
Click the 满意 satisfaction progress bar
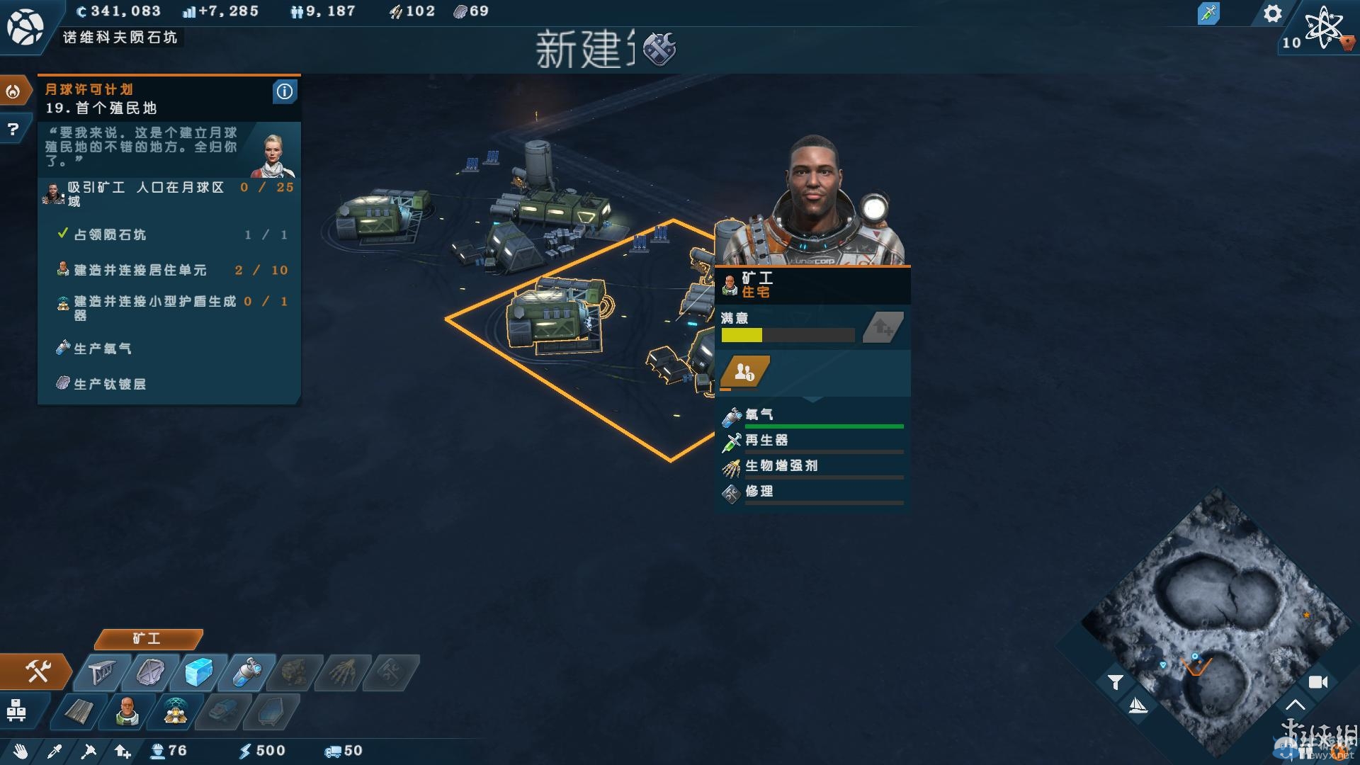788,335
